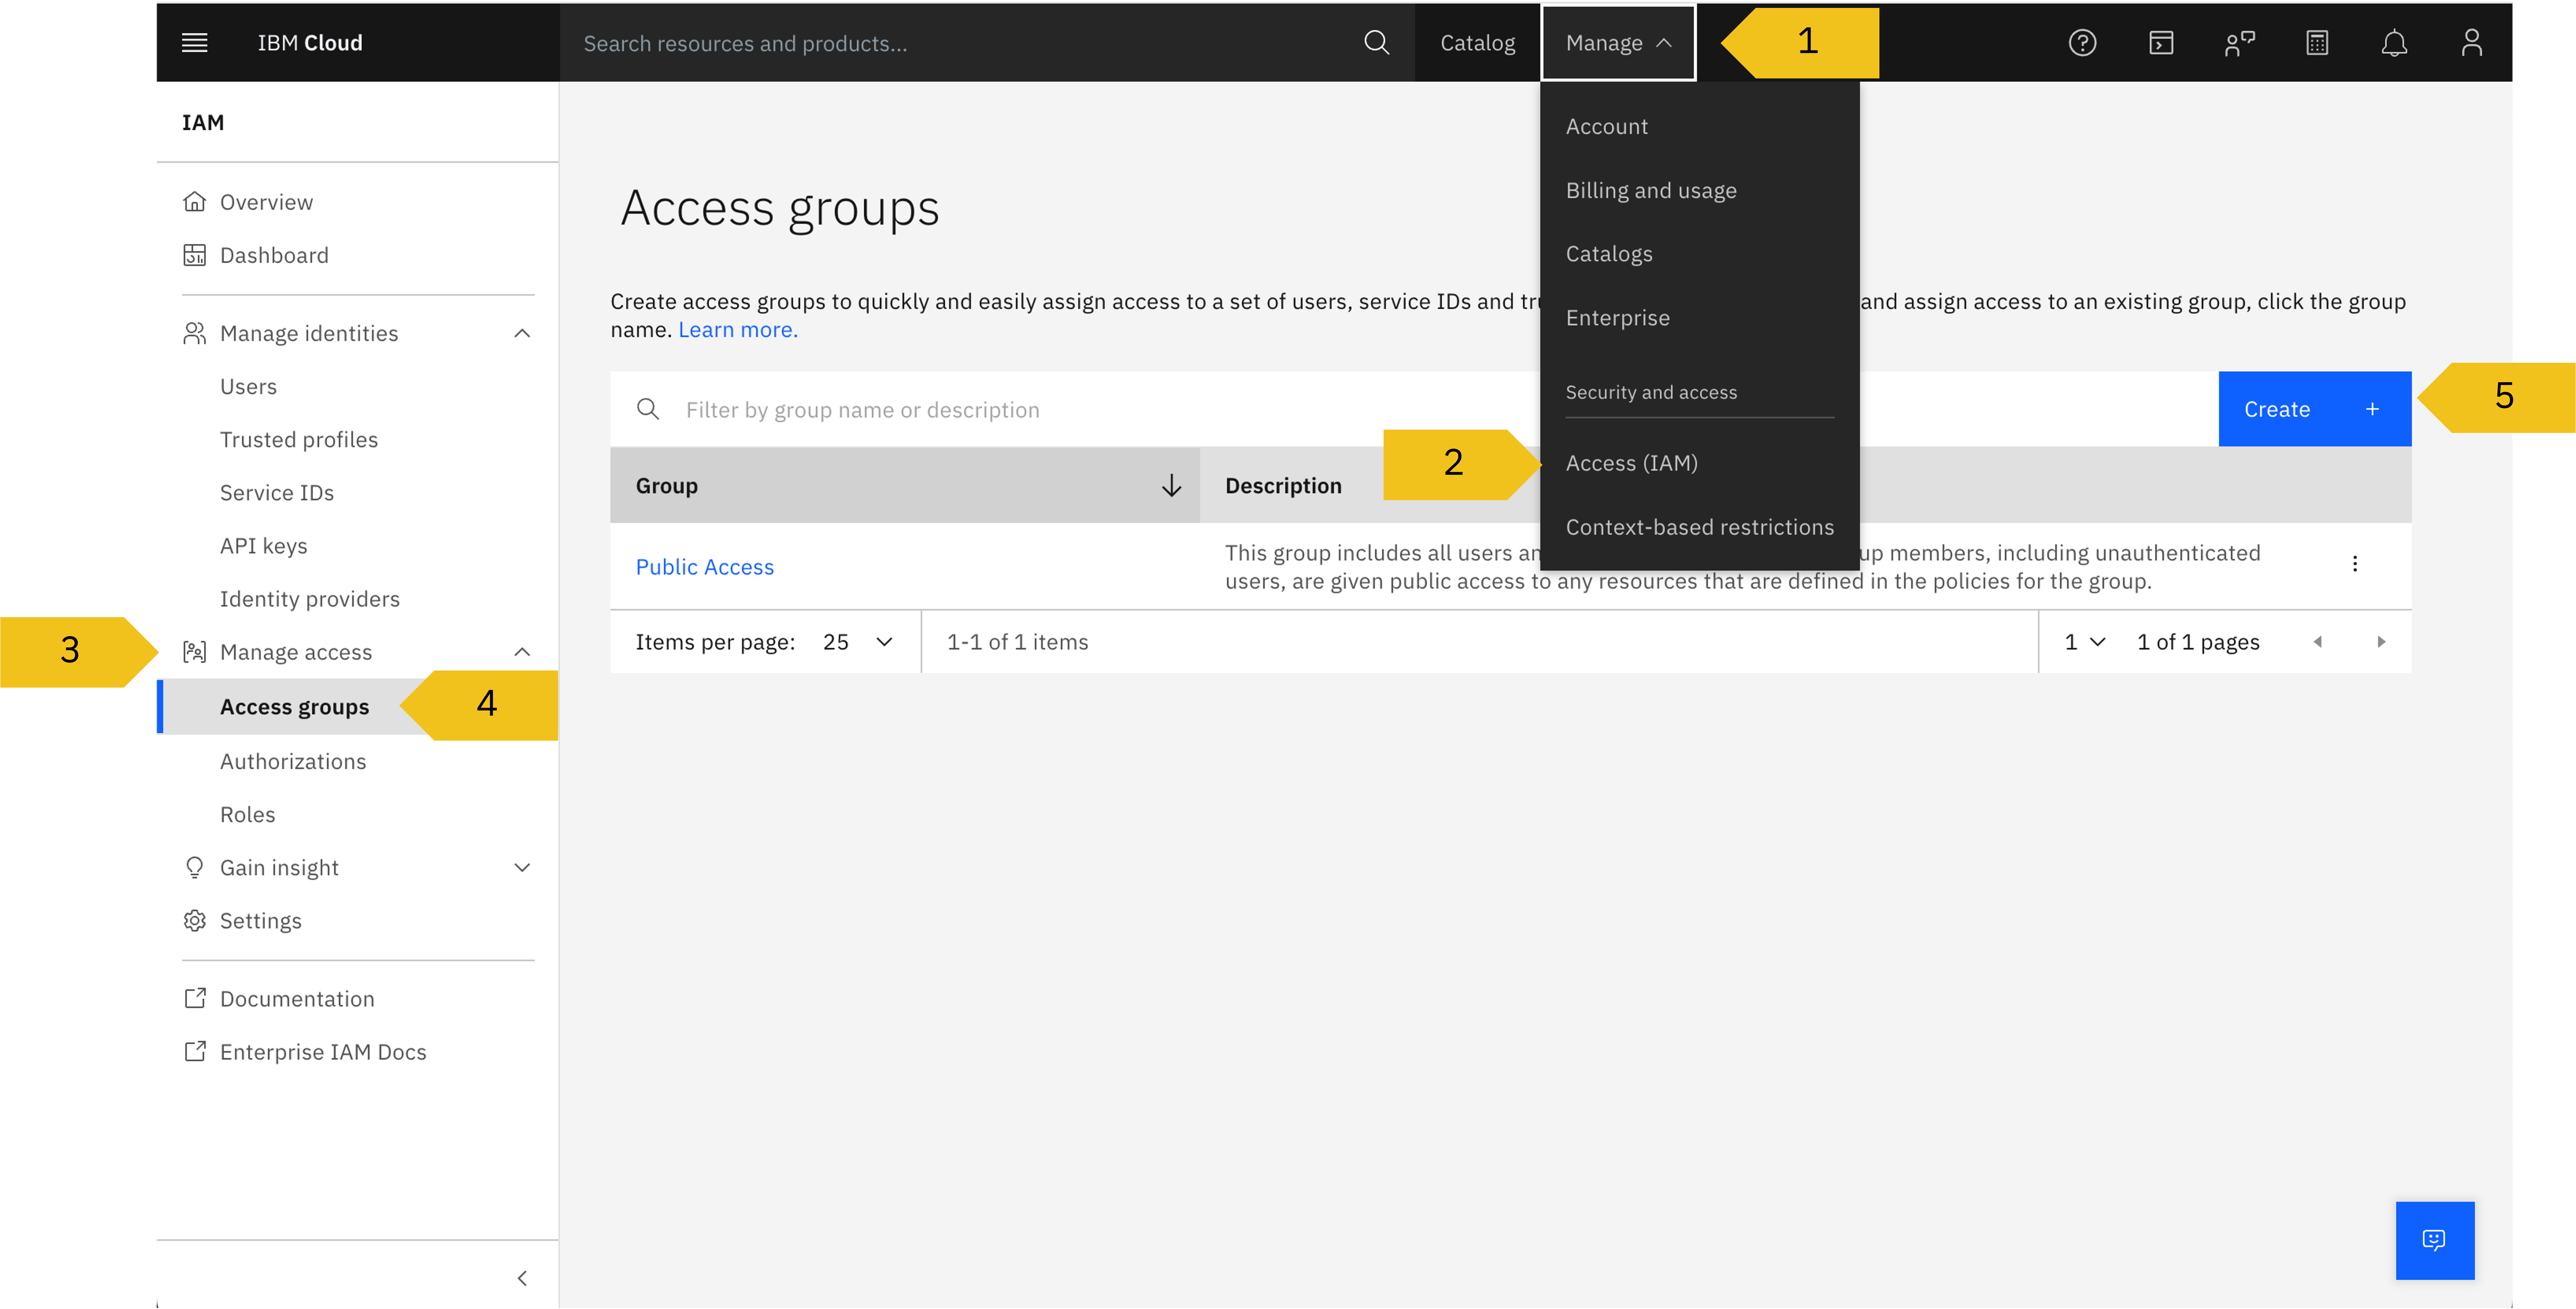Choose Billing and usage from the menu
This screenshot has width=2576, height=1309.
(1651, 190)
